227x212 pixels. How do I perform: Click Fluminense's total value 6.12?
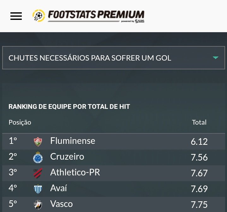(199, 142)
